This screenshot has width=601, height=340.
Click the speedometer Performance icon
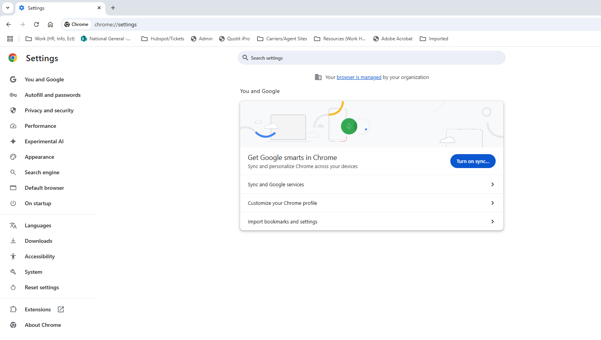click(13, 126)
